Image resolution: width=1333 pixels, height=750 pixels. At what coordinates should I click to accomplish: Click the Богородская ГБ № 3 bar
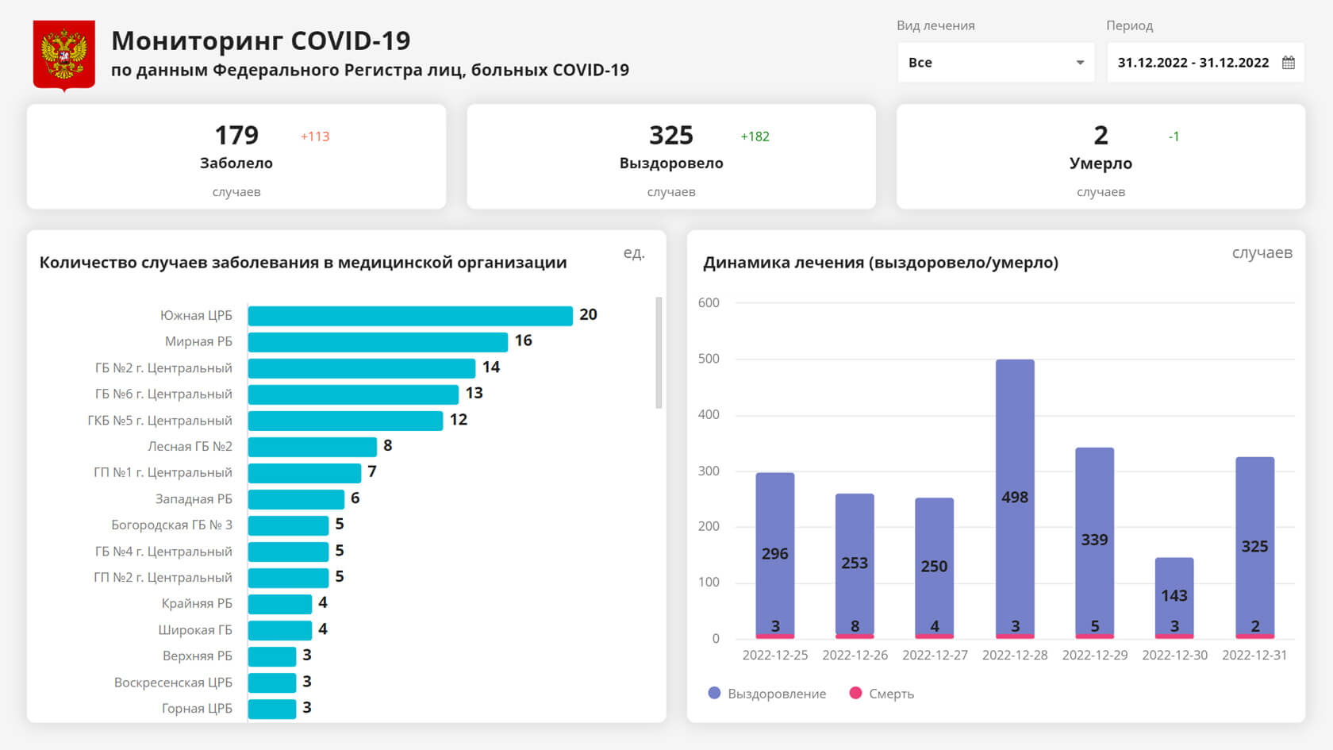point(288,525)
